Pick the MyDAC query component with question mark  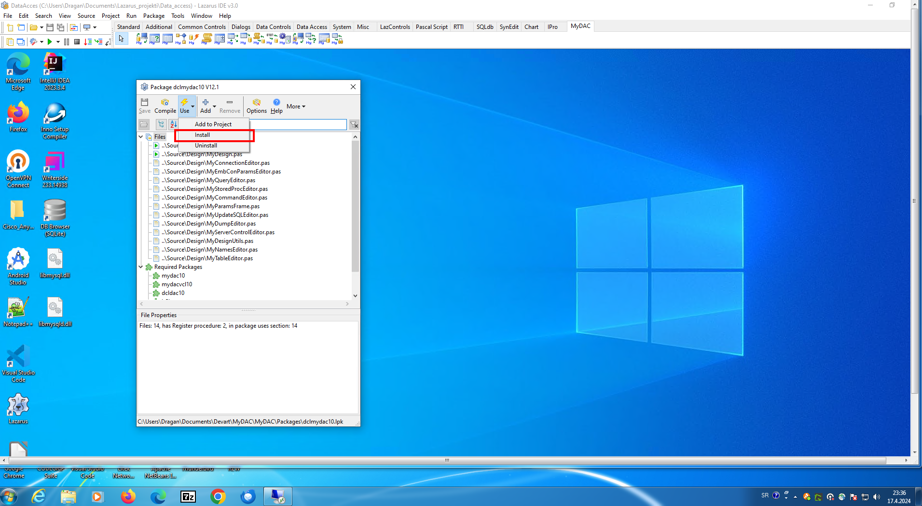pos(154,39)
